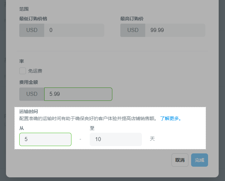Click the 最低订购价格 input field
Viewport: 225px width, 181px height.
(x=74, y=30)
